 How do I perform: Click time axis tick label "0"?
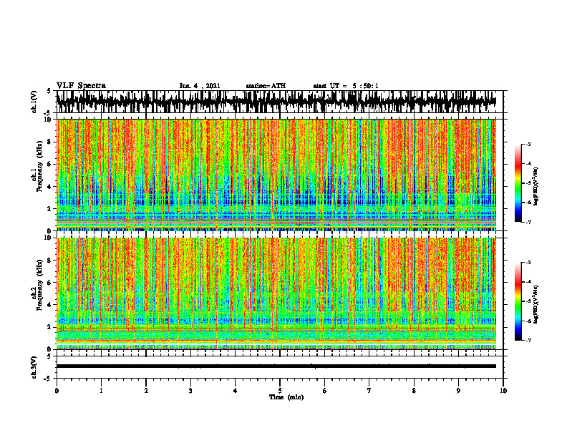(57, 391)
